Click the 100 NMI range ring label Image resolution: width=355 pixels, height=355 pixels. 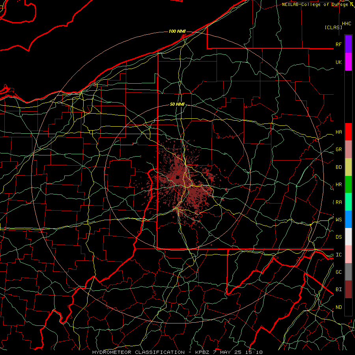(x=177, y=31)
